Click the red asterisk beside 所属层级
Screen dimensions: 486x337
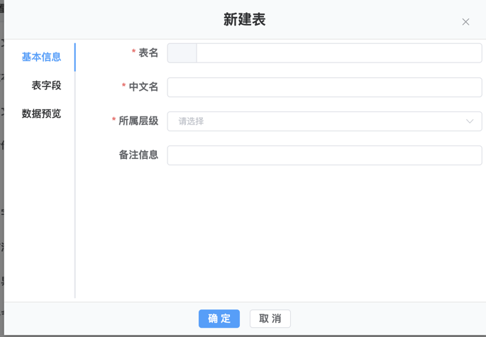(114, 121)
